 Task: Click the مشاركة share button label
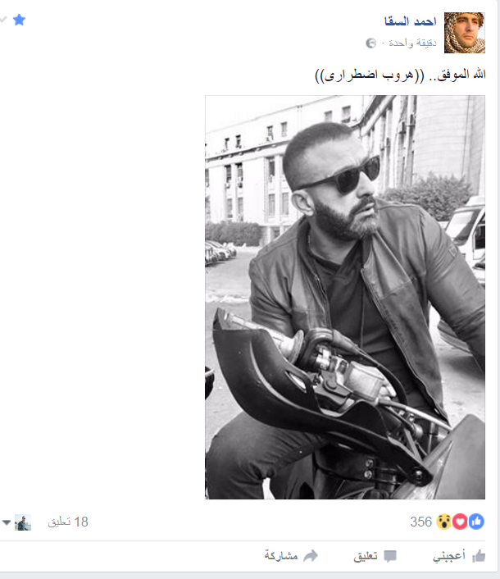click(281, 556)
